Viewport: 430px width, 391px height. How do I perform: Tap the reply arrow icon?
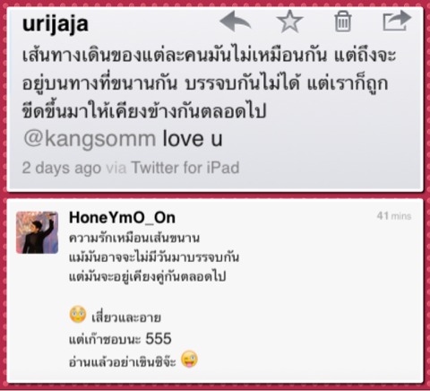pos(235,22)
